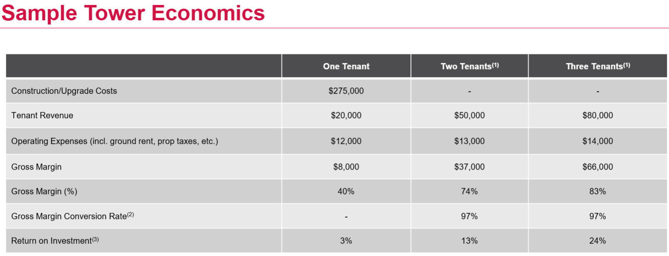
Task: Select the $37,000 gross margin value
Action: click(x=469, y=167)
